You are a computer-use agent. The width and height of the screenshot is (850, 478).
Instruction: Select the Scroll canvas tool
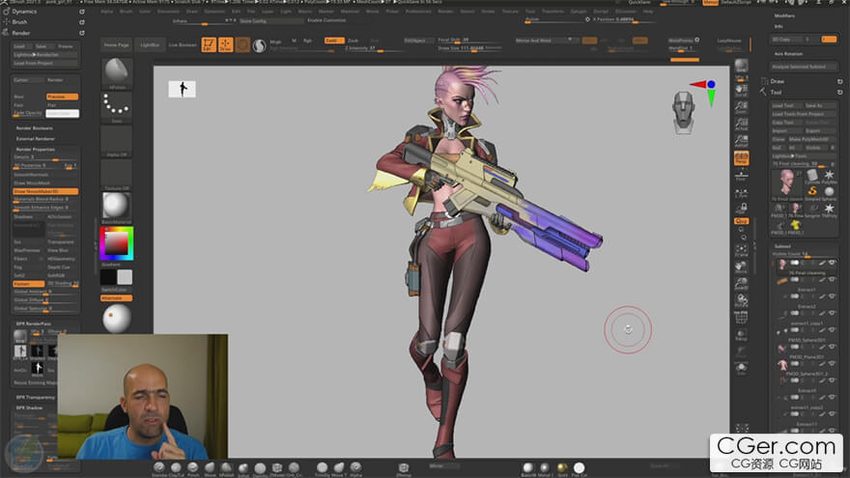741,90
